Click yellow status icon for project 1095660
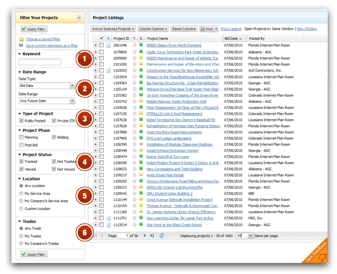Screen dimensions: 337x274 (x=141, y=58)
